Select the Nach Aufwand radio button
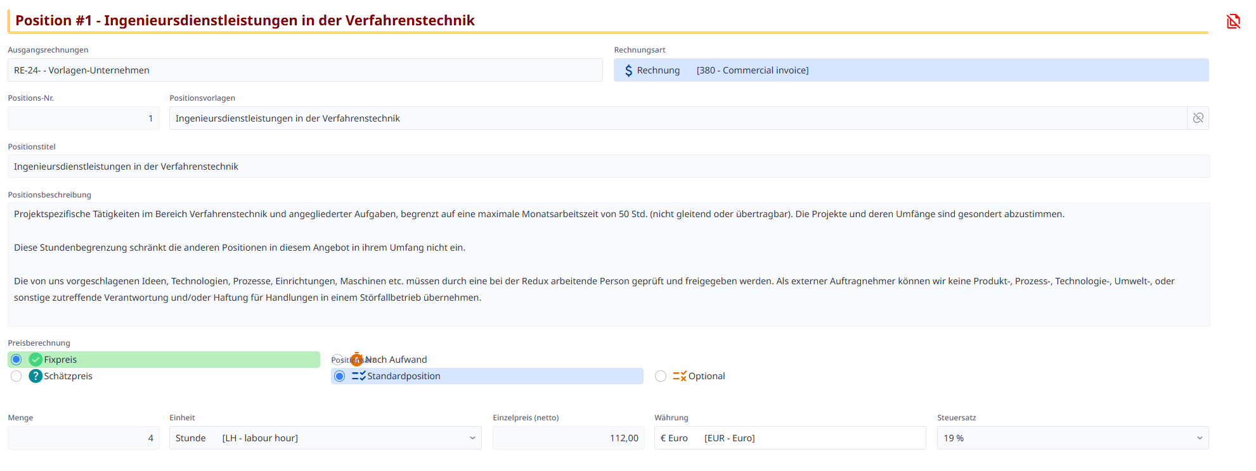Screen dimensions: 1256x471 [x=337, y=359]
